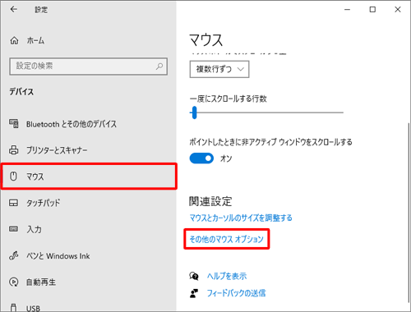Open ヘルプを表示 link
Screen dimensions: 411x312
tap(227, 276)
